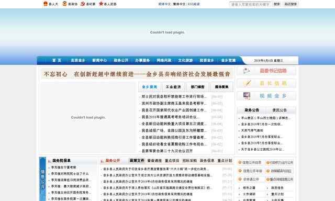Image resolution: width=335 pixels, height=201 pixels.
Task: Open document on 2018年3月份政务信息采用情况的通报
Action: pos(148,194)
